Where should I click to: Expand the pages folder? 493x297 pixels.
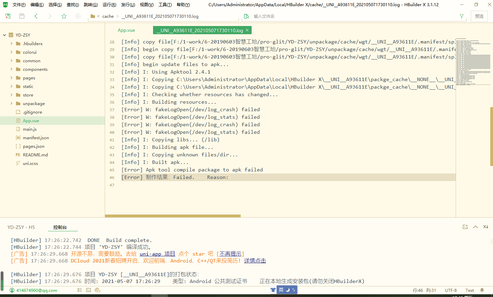click(x=11, y=78)
